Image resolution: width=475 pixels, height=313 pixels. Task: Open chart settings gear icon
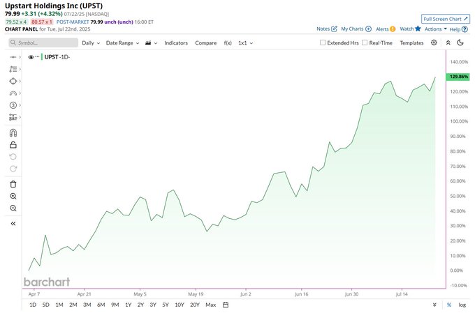point(434,43)
